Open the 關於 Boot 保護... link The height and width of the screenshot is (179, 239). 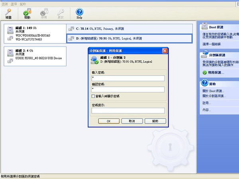pyautogui.click(x=213, y=91)
